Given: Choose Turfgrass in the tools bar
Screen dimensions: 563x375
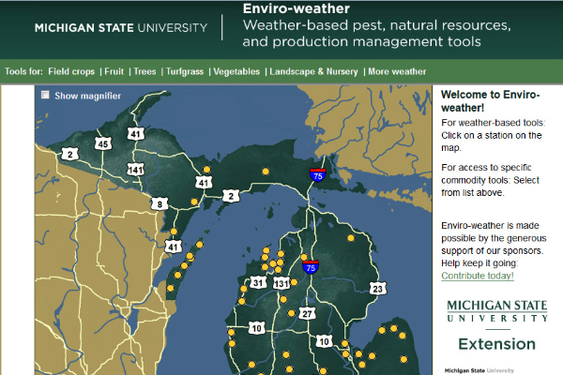Looking at the screenshot, I should pyautogui.click(x=183, y=71).
